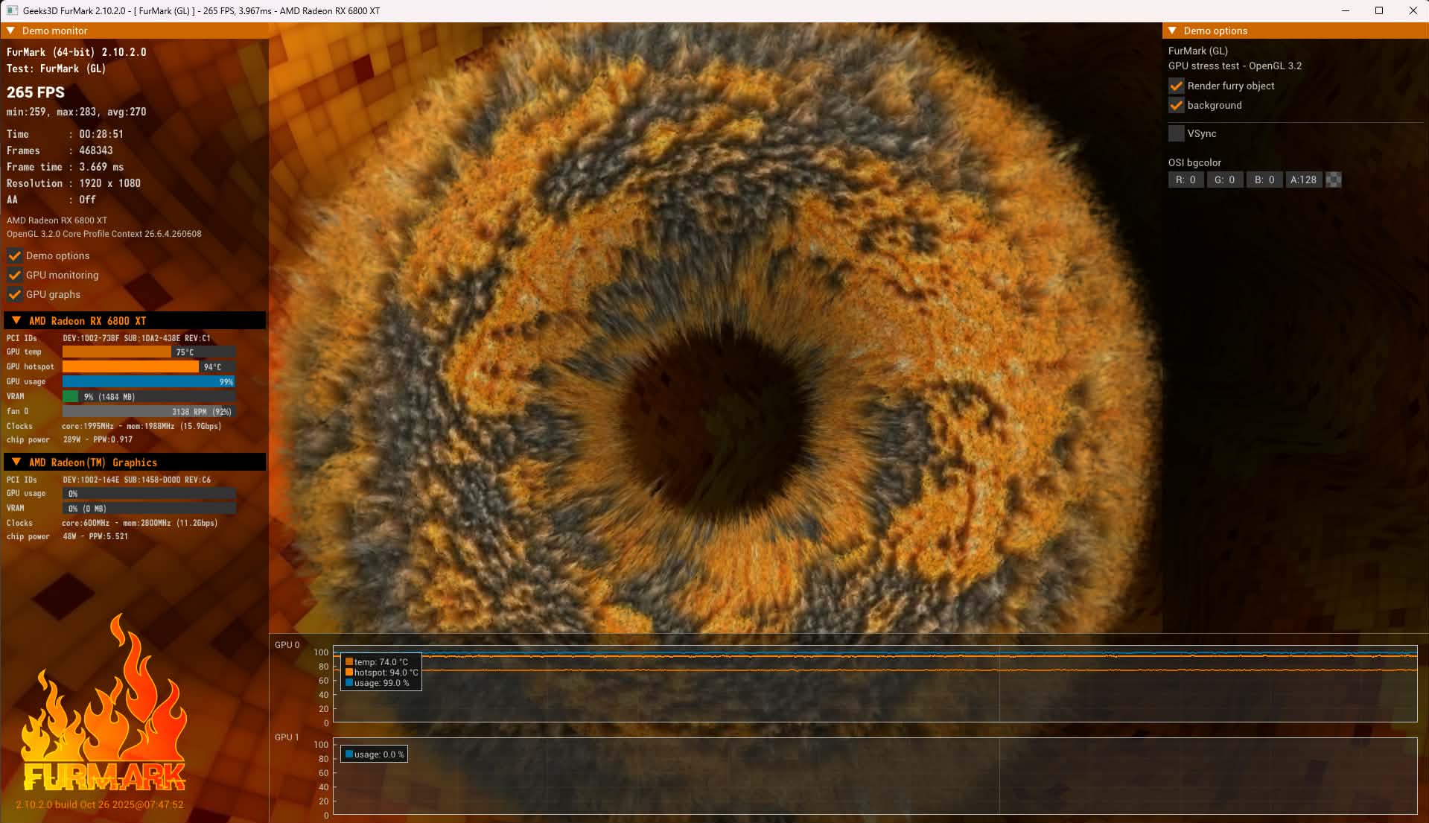Click the GPU 1 usage legend box
The image size is (1429, 823).
[374, 754]
